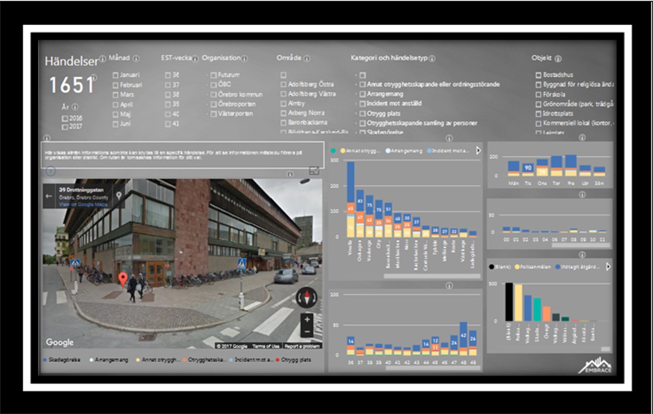The height and width of the screenshot is (414, 653).
Task: Expand the Otrygghetsskapande samling av personer node
Action: (x=357, y=123)
